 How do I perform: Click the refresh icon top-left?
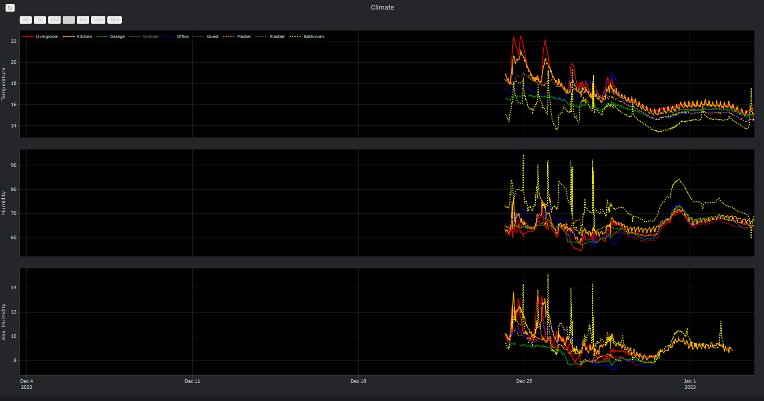click(10, 8)
